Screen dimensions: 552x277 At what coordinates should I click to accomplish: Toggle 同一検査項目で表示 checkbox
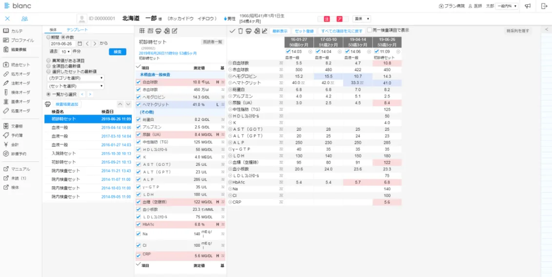coord(369,30)
